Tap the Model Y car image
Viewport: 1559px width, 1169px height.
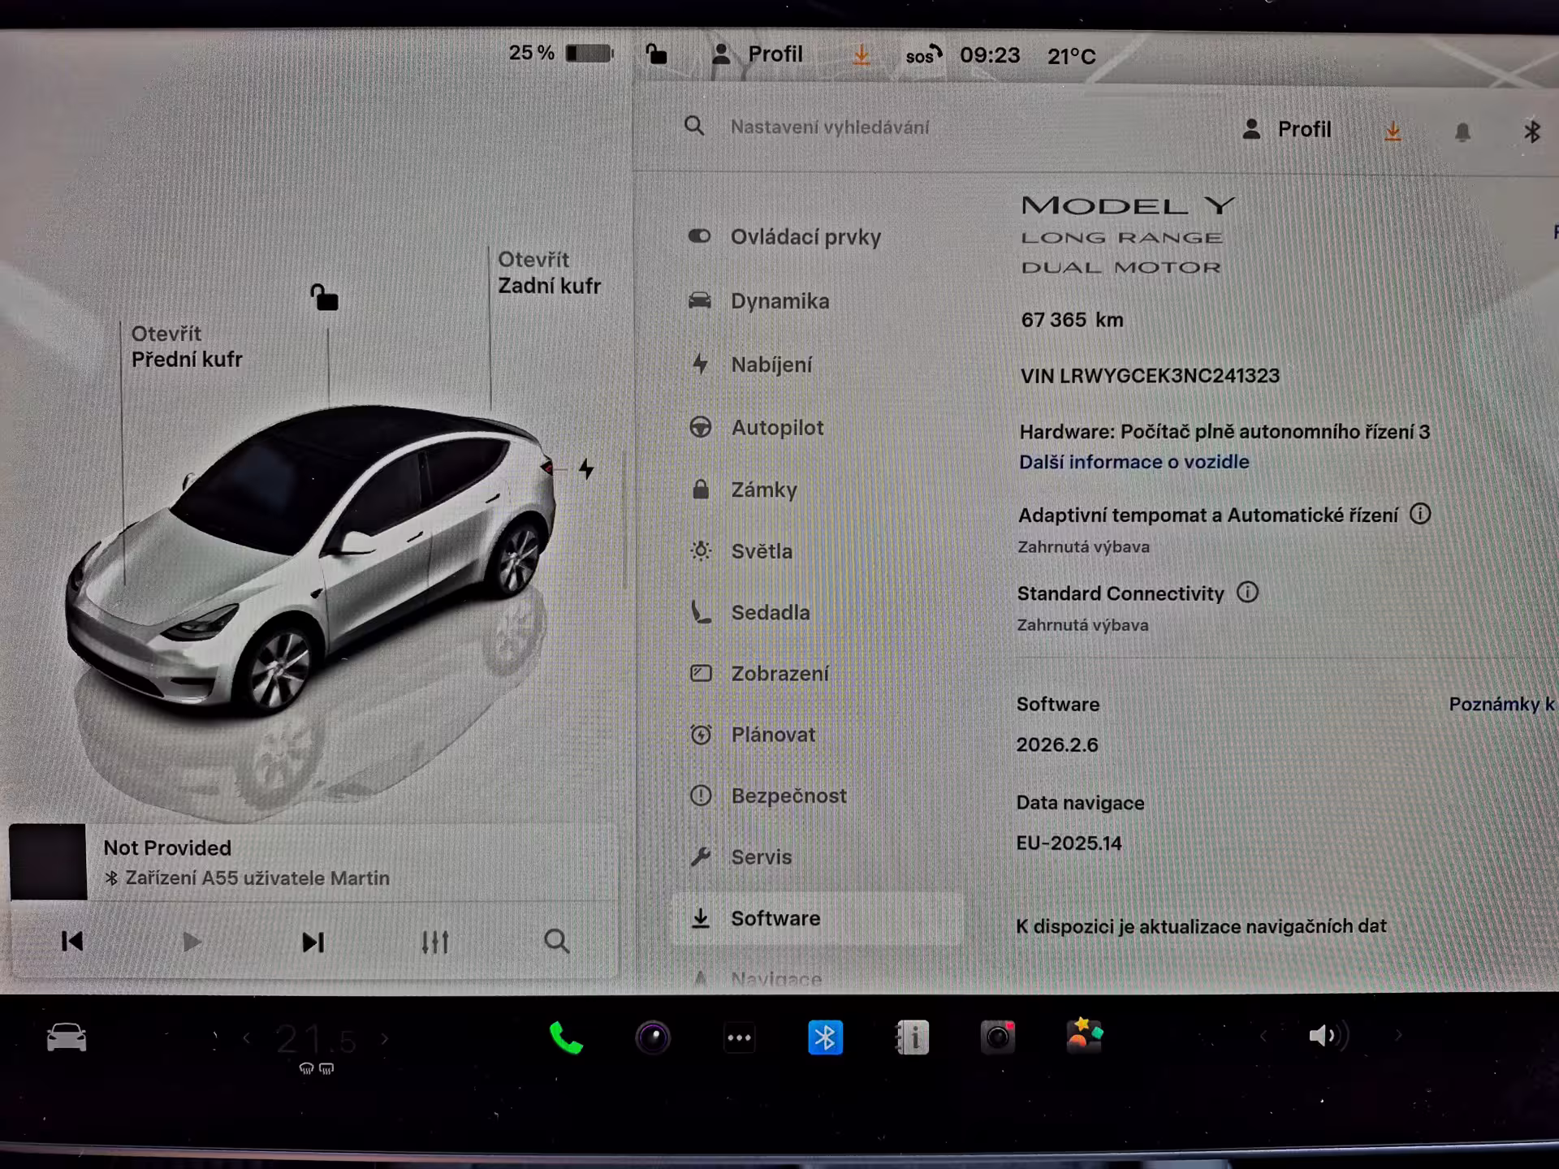(x=310, y=560)
